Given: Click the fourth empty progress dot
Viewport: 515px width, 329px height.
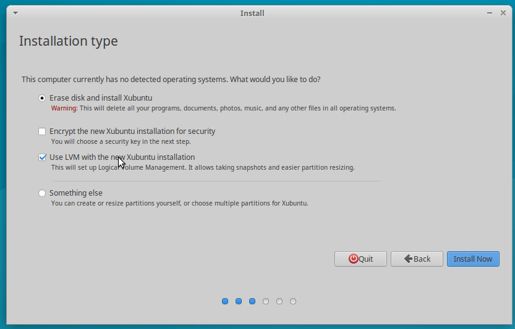Looking at the screenshot, I should click(266, 301).
